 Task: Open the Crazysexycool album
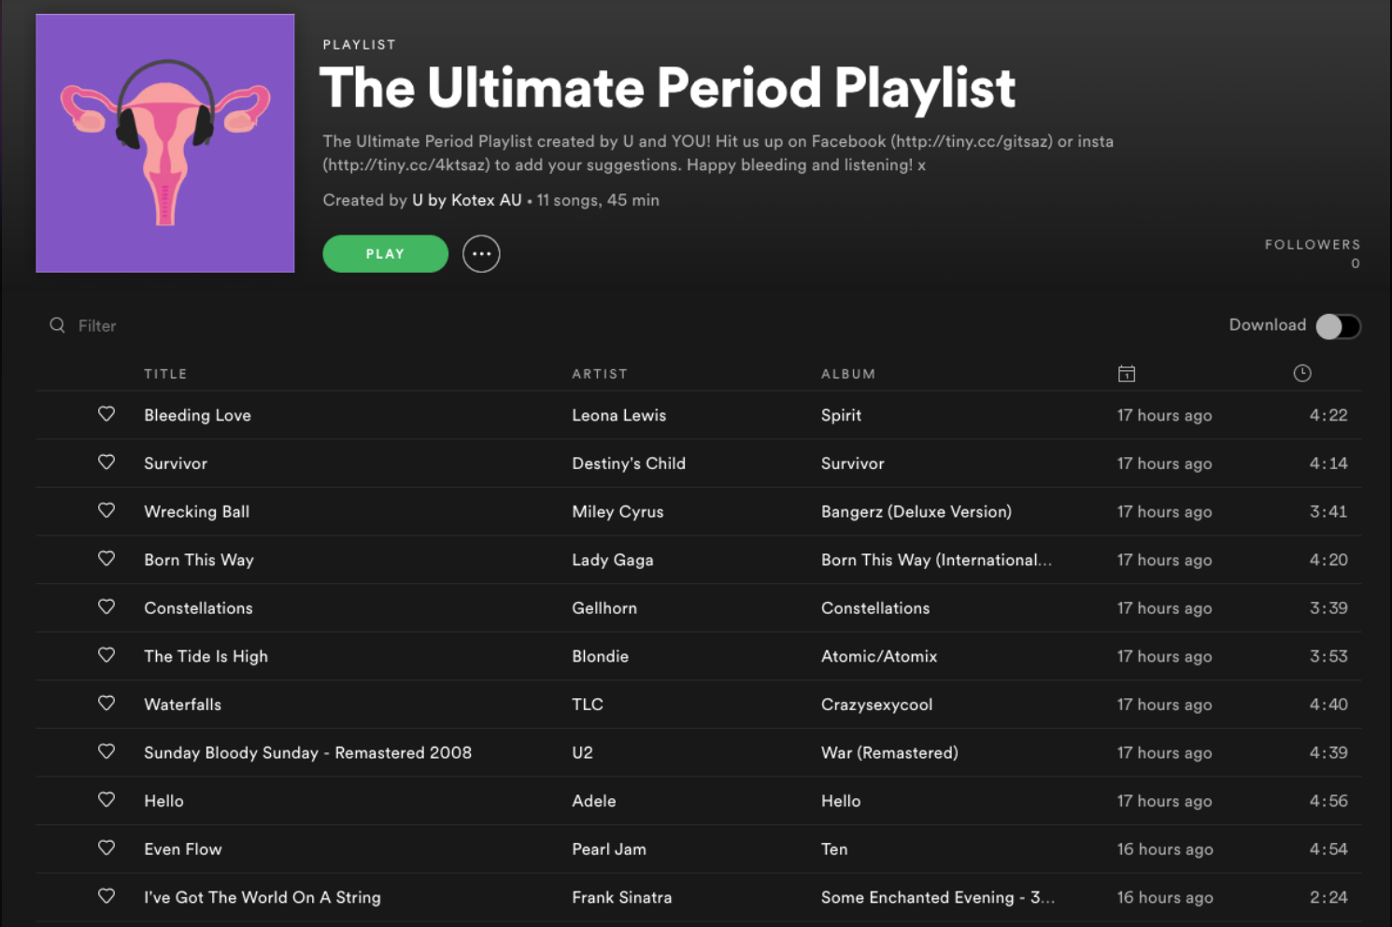point(877,705)
